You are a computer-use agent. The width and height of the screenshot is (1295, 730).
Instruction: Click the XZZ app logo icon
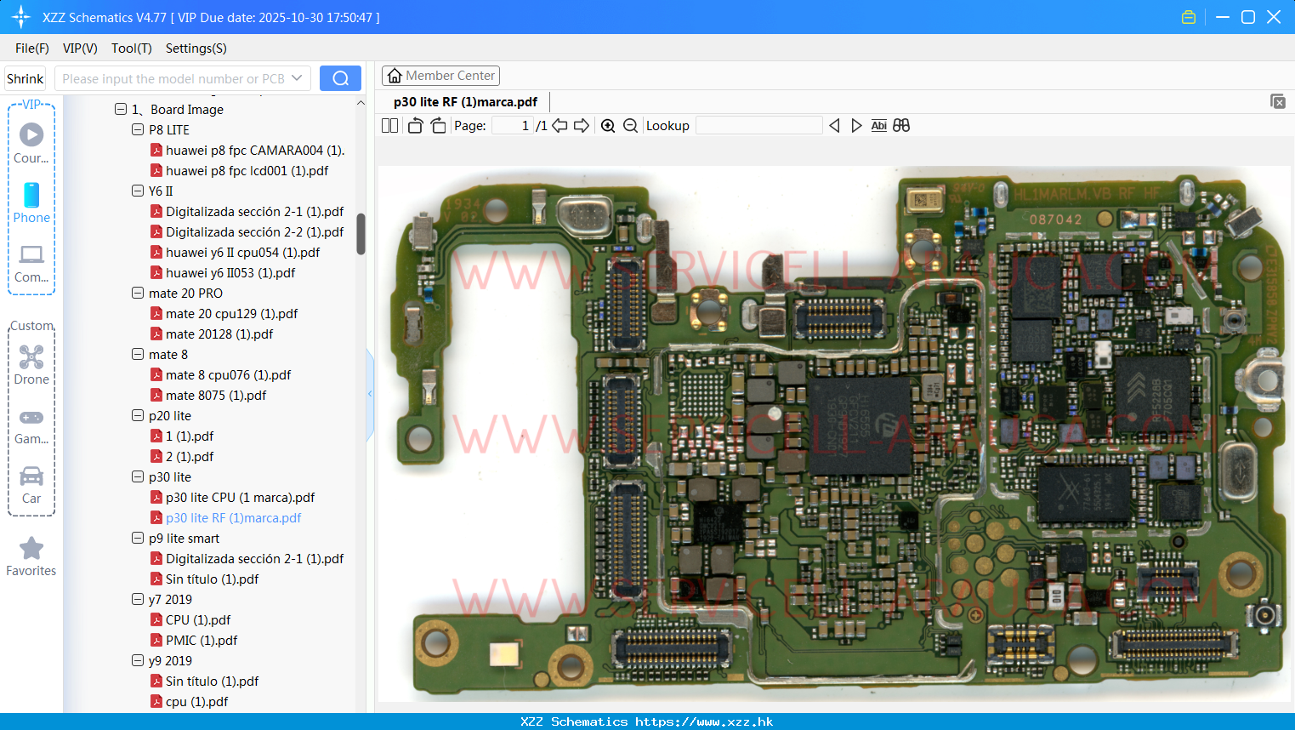[x=21, y=17]
